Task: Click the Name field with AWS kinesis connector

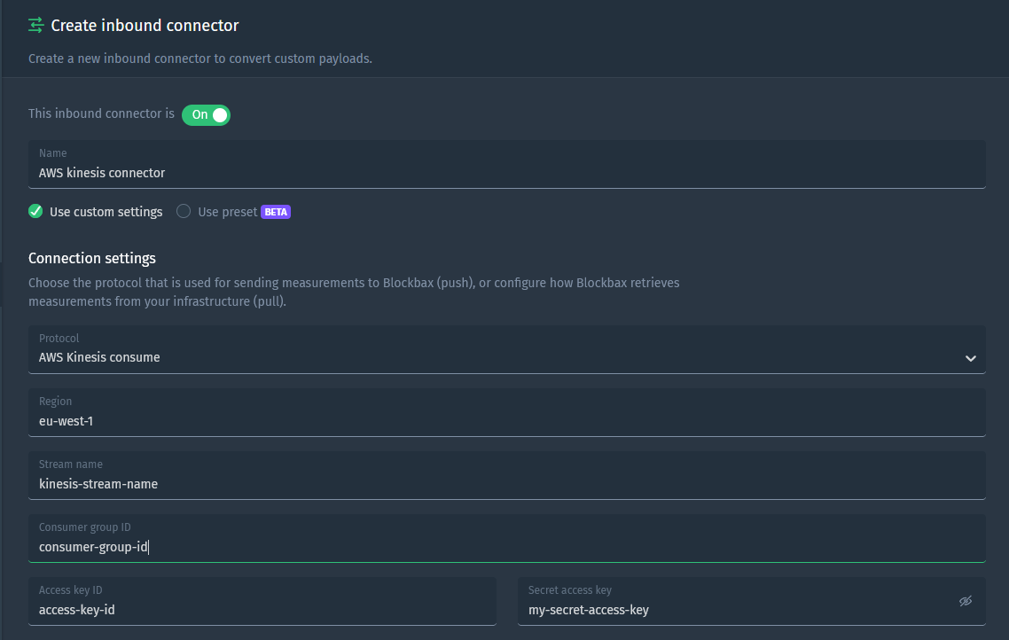Action: point(507,164)
